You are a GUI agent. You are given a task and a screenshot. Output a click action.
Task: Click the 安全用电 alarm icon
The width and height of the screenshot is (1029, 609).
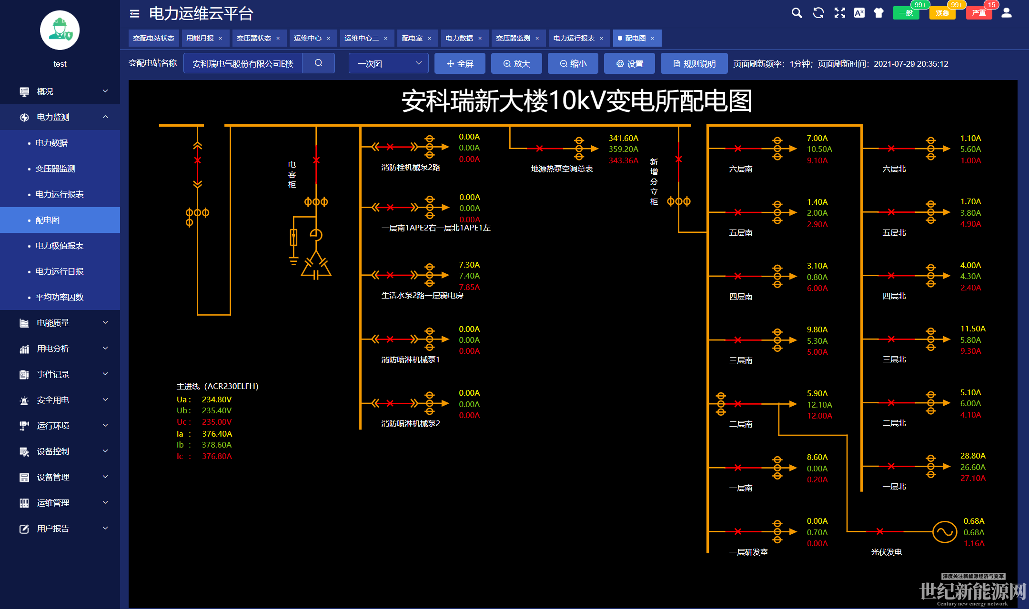(x=24, y=400)
